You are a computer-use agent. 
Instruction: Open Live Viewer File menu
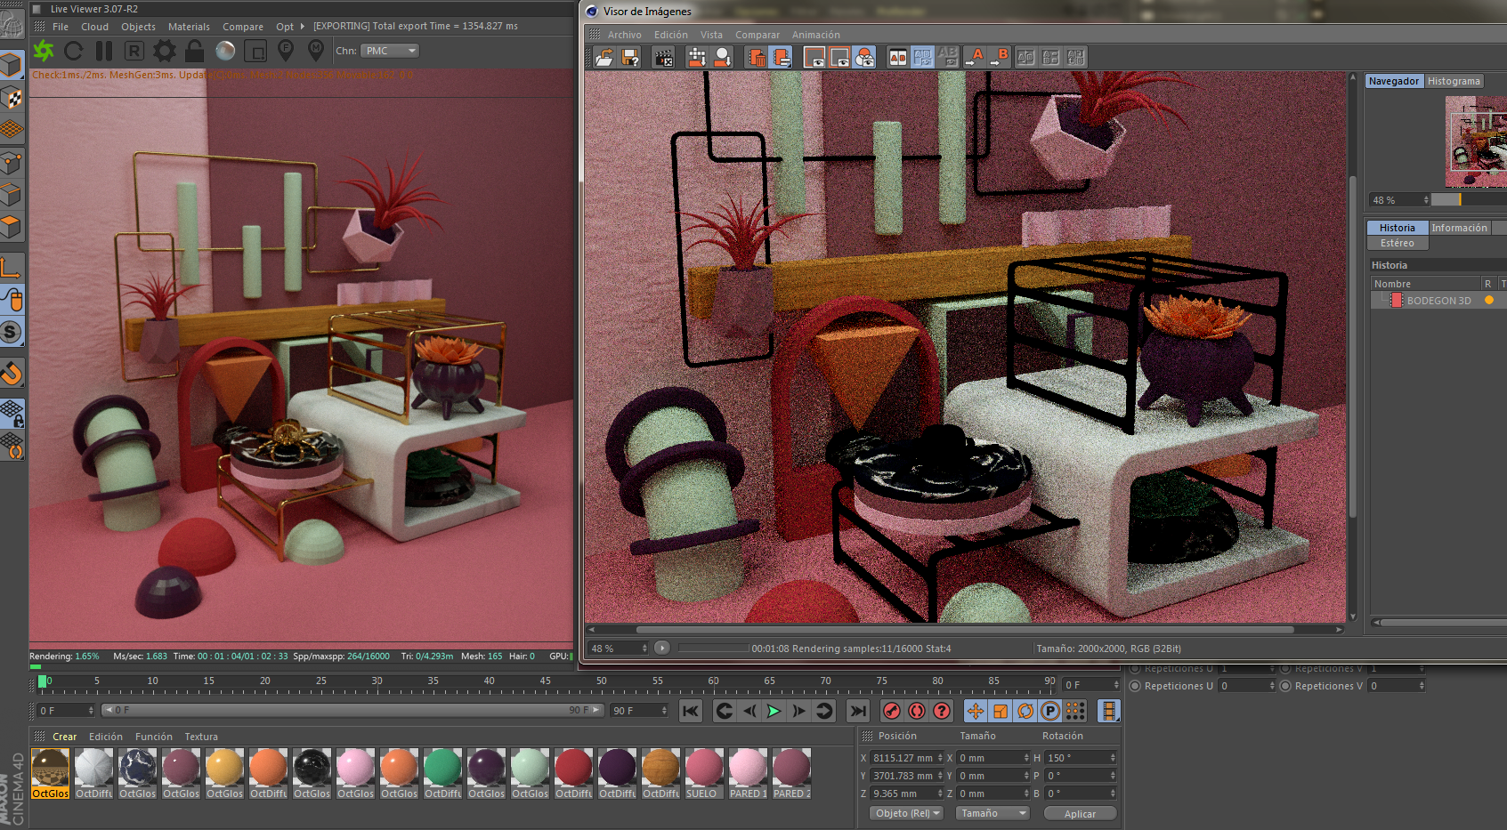click(x=61, y=27)
